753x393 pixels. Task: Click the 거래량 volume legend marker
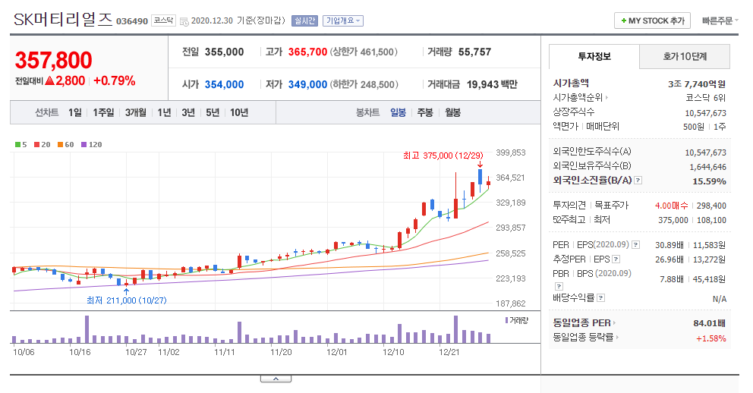point(516,320)
